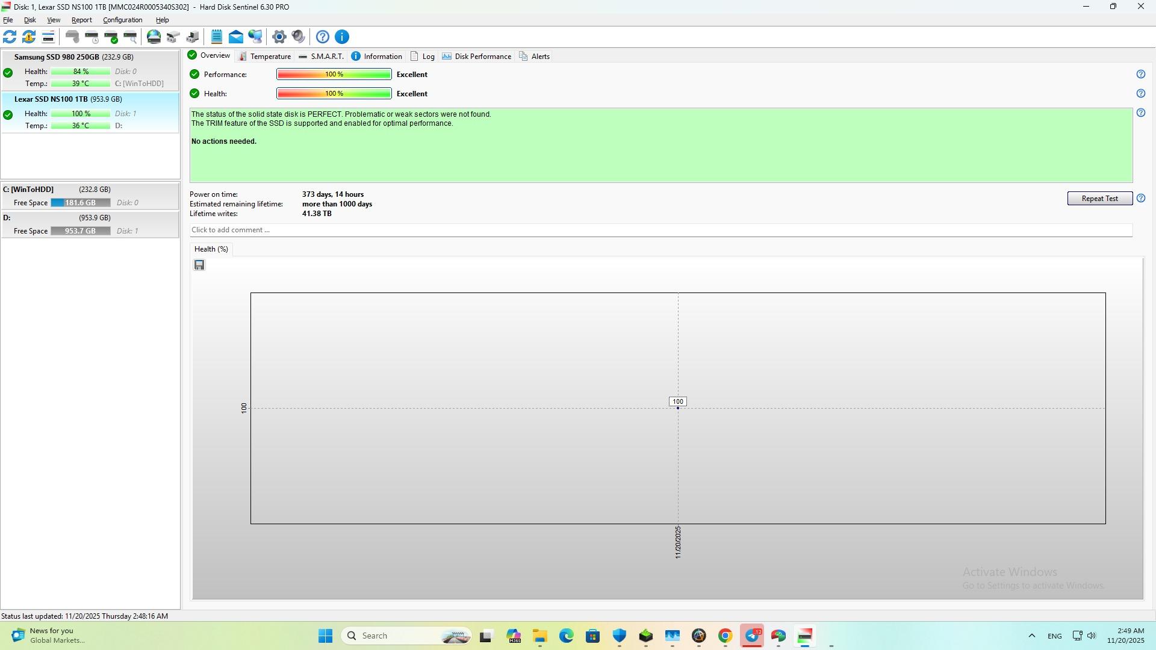
Task: Click the blue Refresh arrows toolbar icon
Action: click(x=10, y=37)
